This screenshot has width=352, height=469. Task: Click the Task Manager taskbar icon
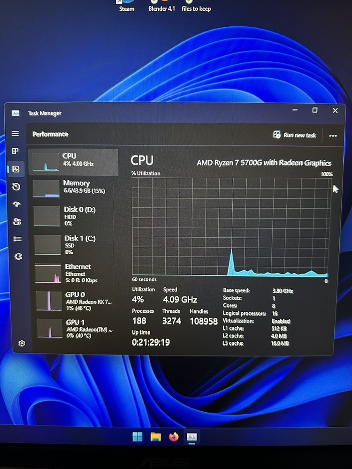(192, 437)
